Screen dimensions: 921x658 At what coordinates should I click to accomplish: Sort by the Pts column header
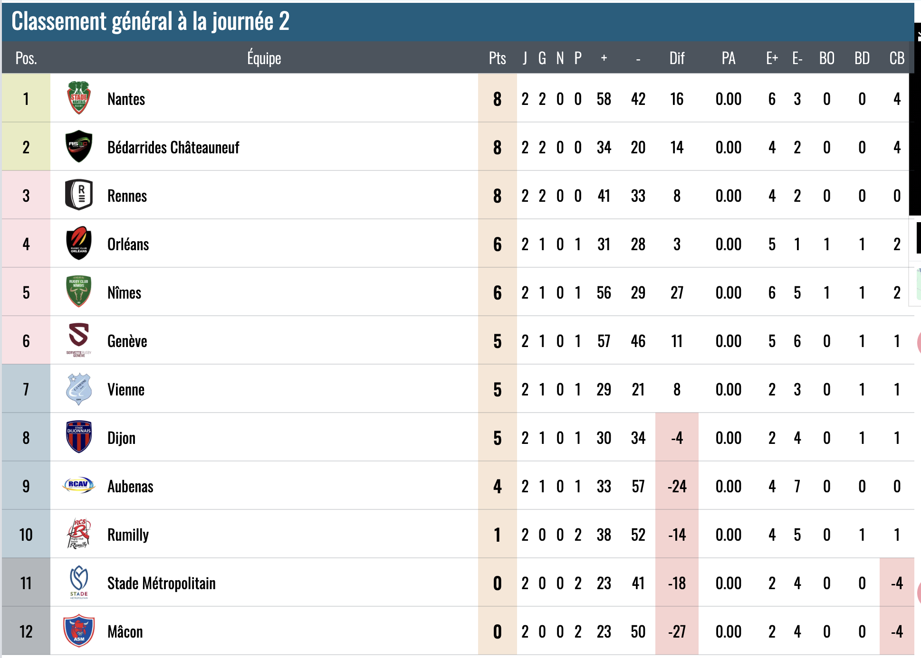498,58
